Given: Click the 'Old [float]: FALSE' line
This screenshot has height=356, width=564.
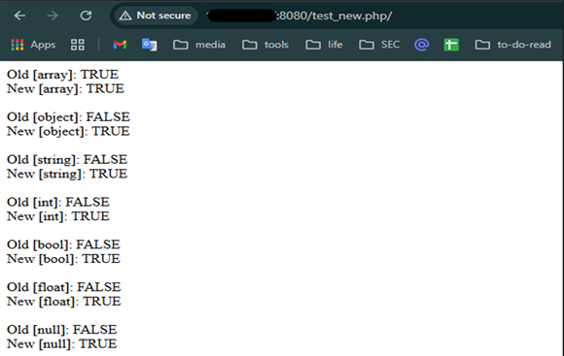Looking at the screenshot, I should tap(64, 287).
